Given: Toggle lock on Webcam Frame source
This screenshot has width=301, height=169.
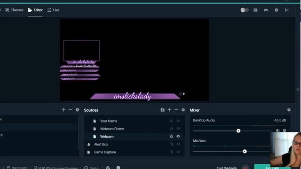Looking at the screenshot, I should [x=171, y=129].
